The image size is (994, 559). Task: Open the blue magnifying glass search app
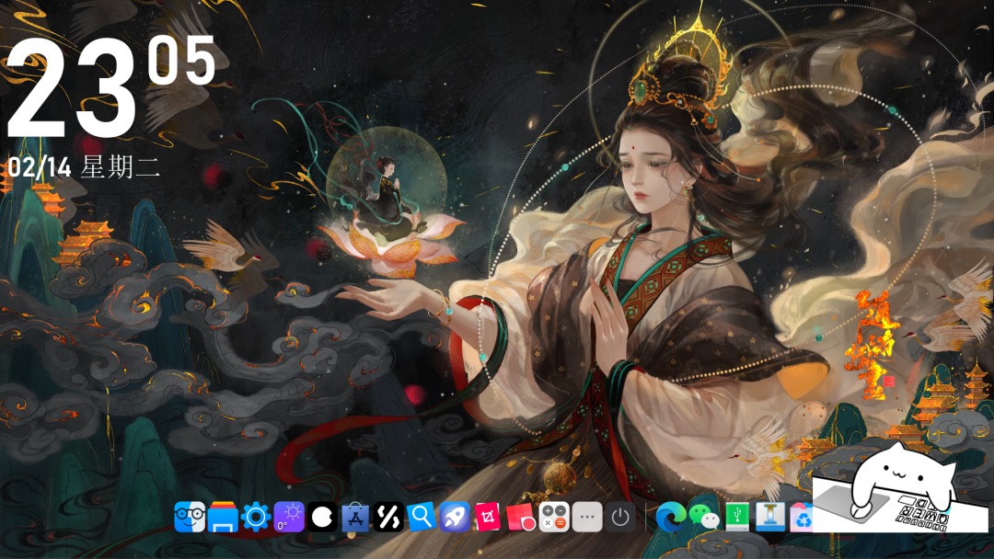[422, 517]
